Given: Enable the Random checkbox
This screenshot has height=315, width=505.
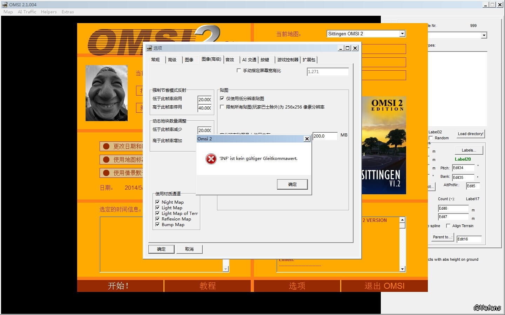Looking at the screenshot, I should (x=431, y=138).
